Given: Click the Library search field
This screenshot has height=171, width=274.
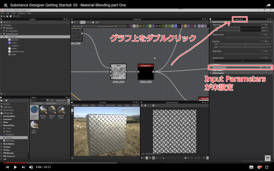Looking at the screenshot, I should tap(39, 101).
